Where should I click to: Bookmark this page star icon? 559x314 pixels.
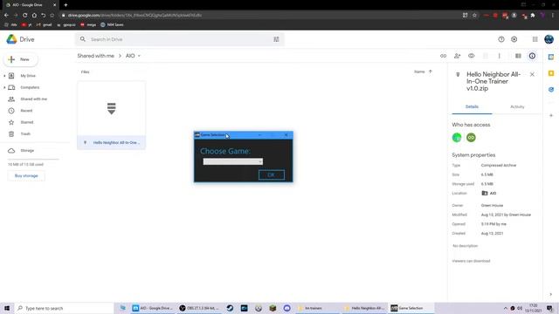474,16
